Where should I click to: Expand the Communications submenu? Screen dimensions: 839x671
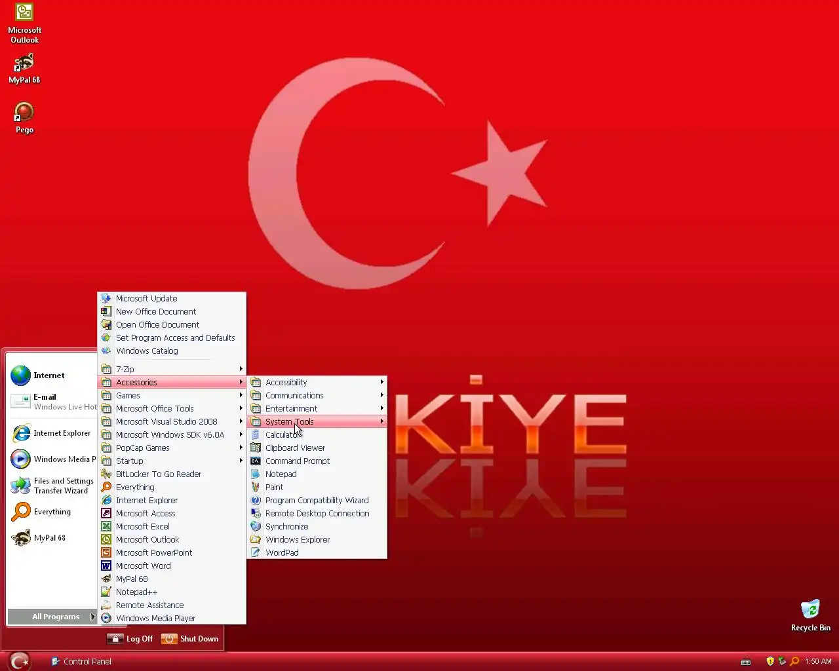click(x=317, y=395)
